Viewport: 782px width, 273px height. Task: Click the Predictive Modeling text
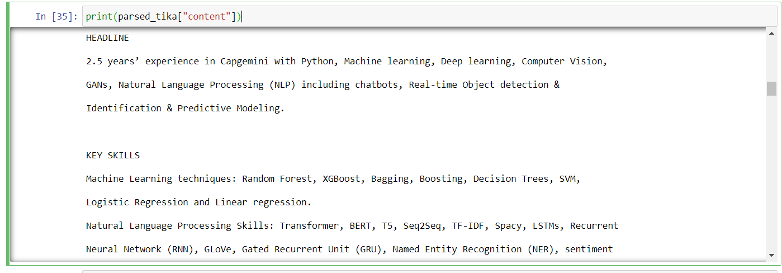(x=231, y=109)
